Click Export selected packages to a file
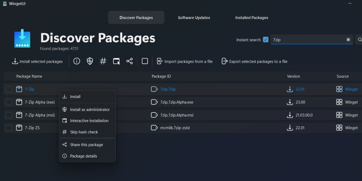The height and width of the screenshot is (181, 362). [254, 61]
